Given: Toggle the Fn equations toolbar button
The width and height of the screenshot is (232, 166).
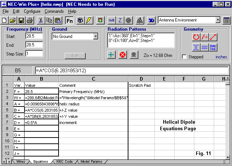Looking at the screenshot, I should point(70,20).
